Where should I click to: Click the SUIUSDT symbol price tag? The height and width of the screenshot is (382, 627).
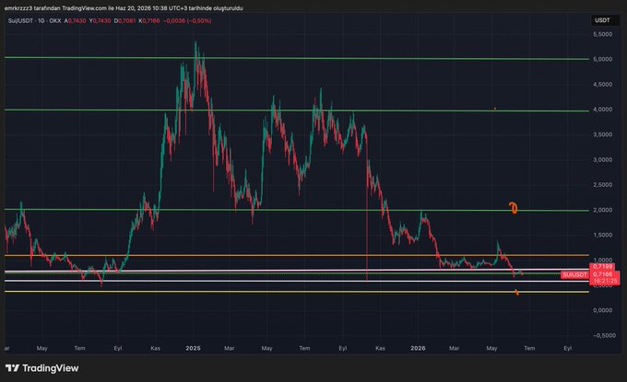pyautogui.click(x=574, y=274)
